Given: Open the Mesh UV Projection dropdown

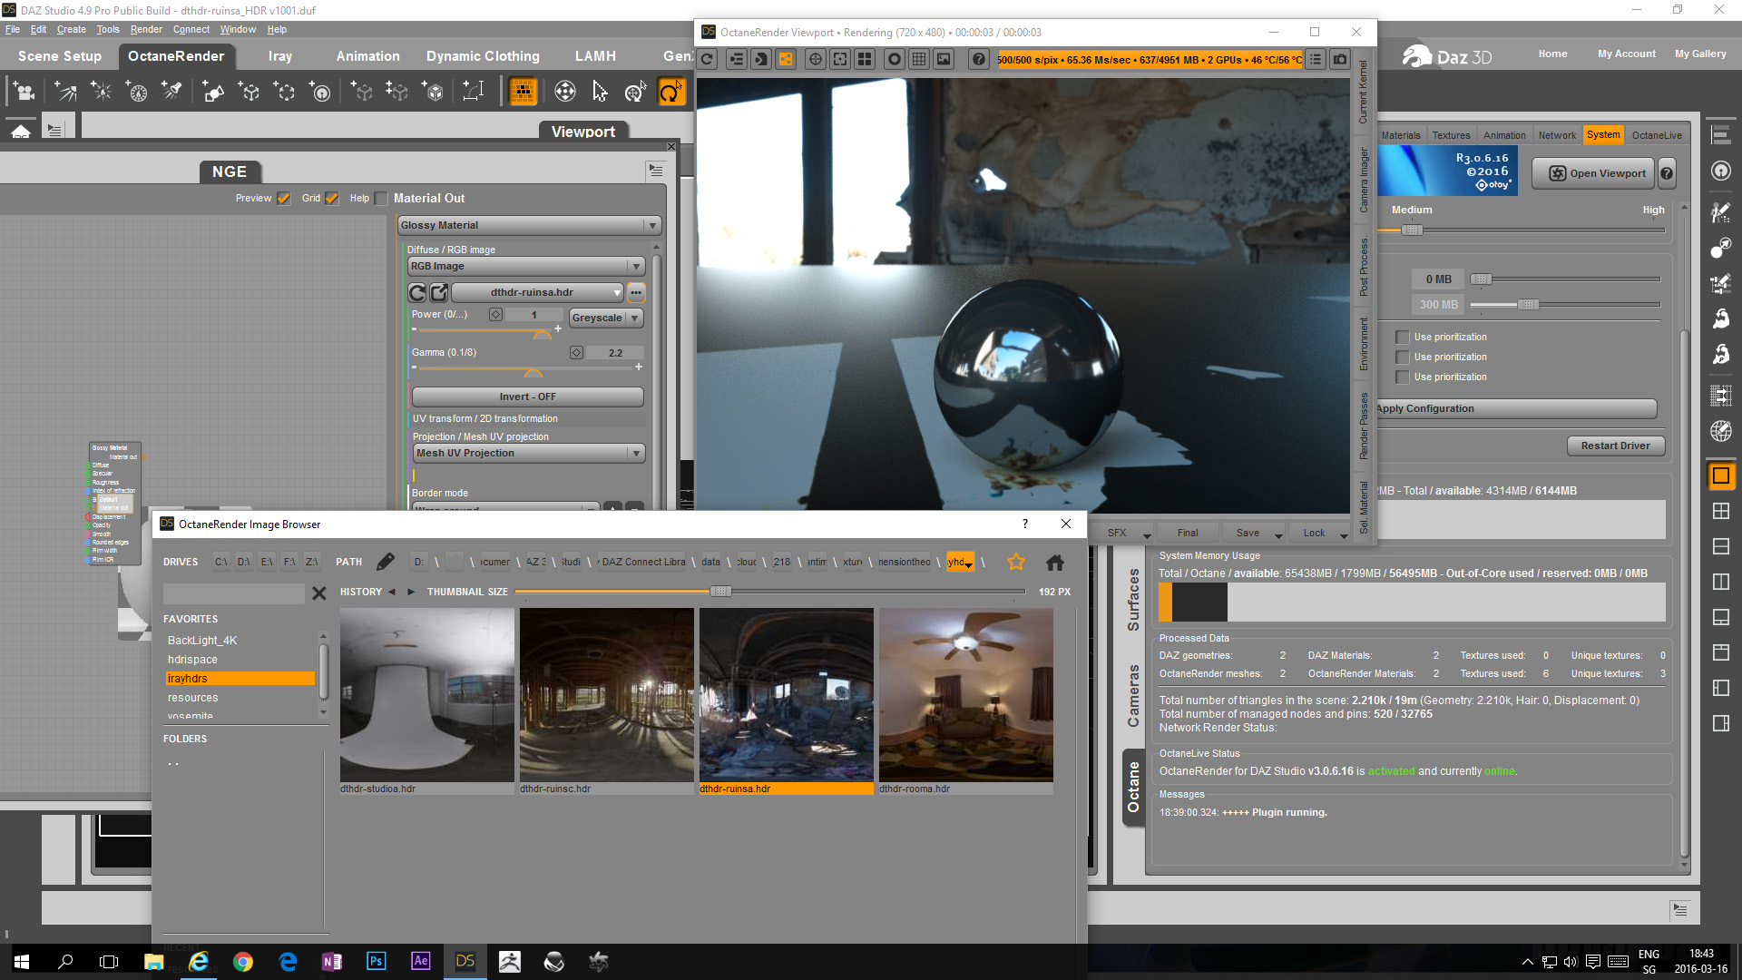Looking at the screenshot, I should [x=529, y=453].
